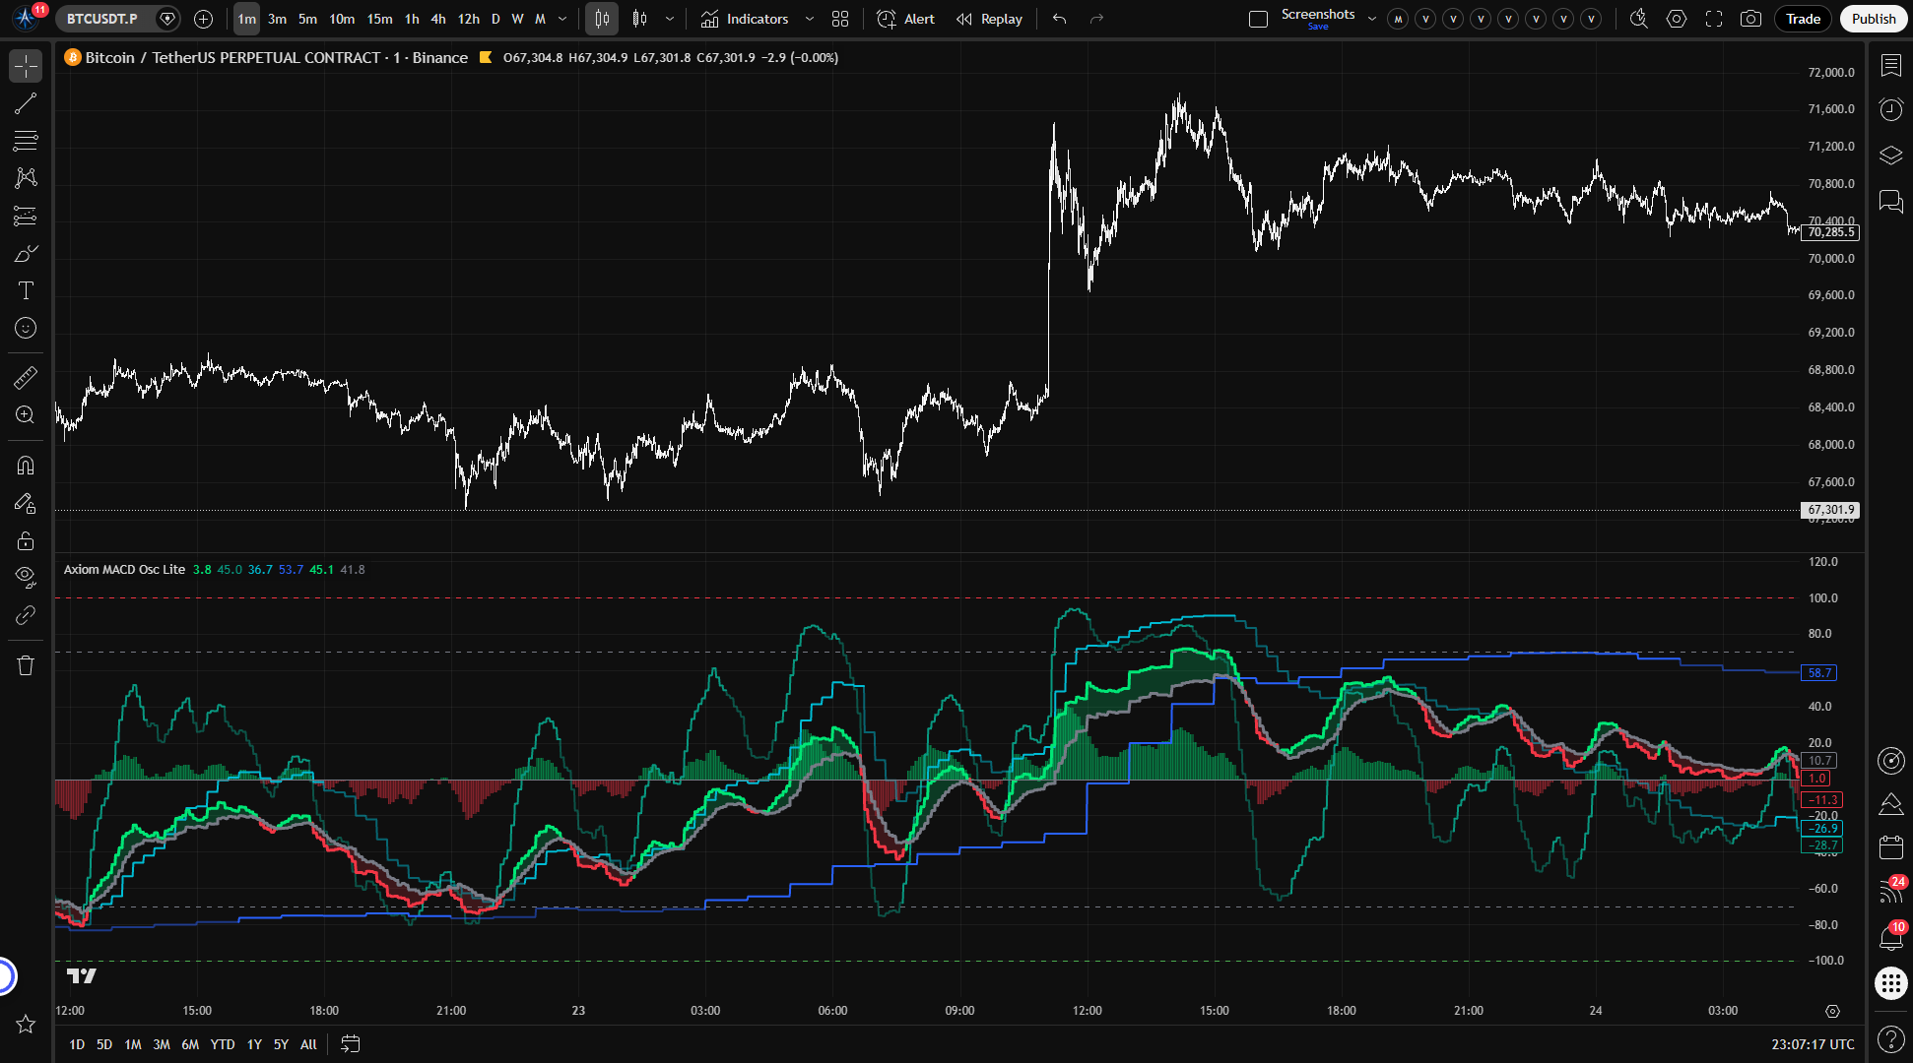Toggle magnet mode for drawings
Viewport: 1913px width, 1063px height.
pos(26,465)
